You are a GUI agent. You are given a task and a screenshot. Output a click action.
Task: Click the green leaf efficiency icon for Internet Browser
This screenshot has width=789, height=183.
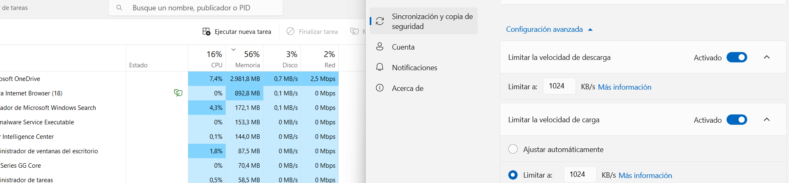pyautogui.click(x=178, y=93)
